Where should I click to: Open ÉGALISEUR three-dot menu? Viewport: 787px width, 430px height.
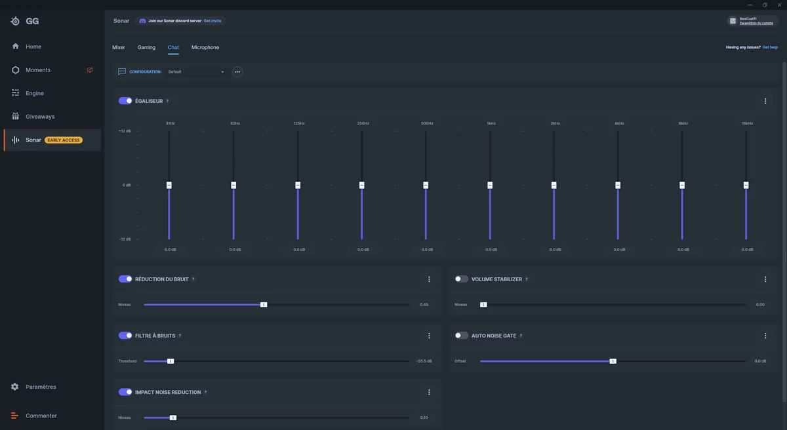click(765, 101)
